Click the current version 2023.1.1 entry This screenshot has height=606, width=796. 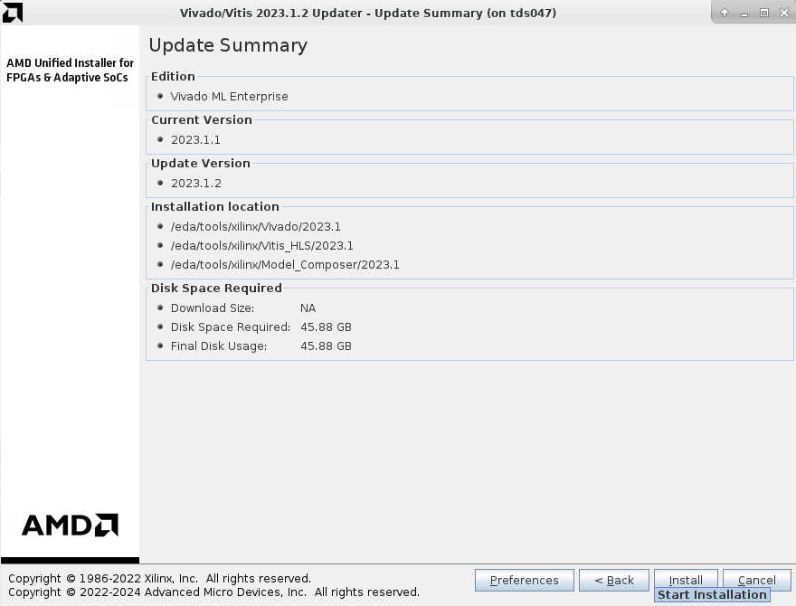pos(195,139)
